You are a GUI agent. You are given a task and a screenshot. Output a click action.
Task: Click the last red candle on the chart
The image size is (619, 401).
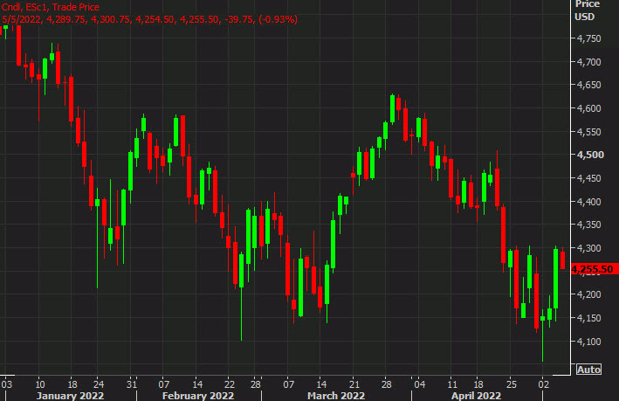[x=563, y=259]
